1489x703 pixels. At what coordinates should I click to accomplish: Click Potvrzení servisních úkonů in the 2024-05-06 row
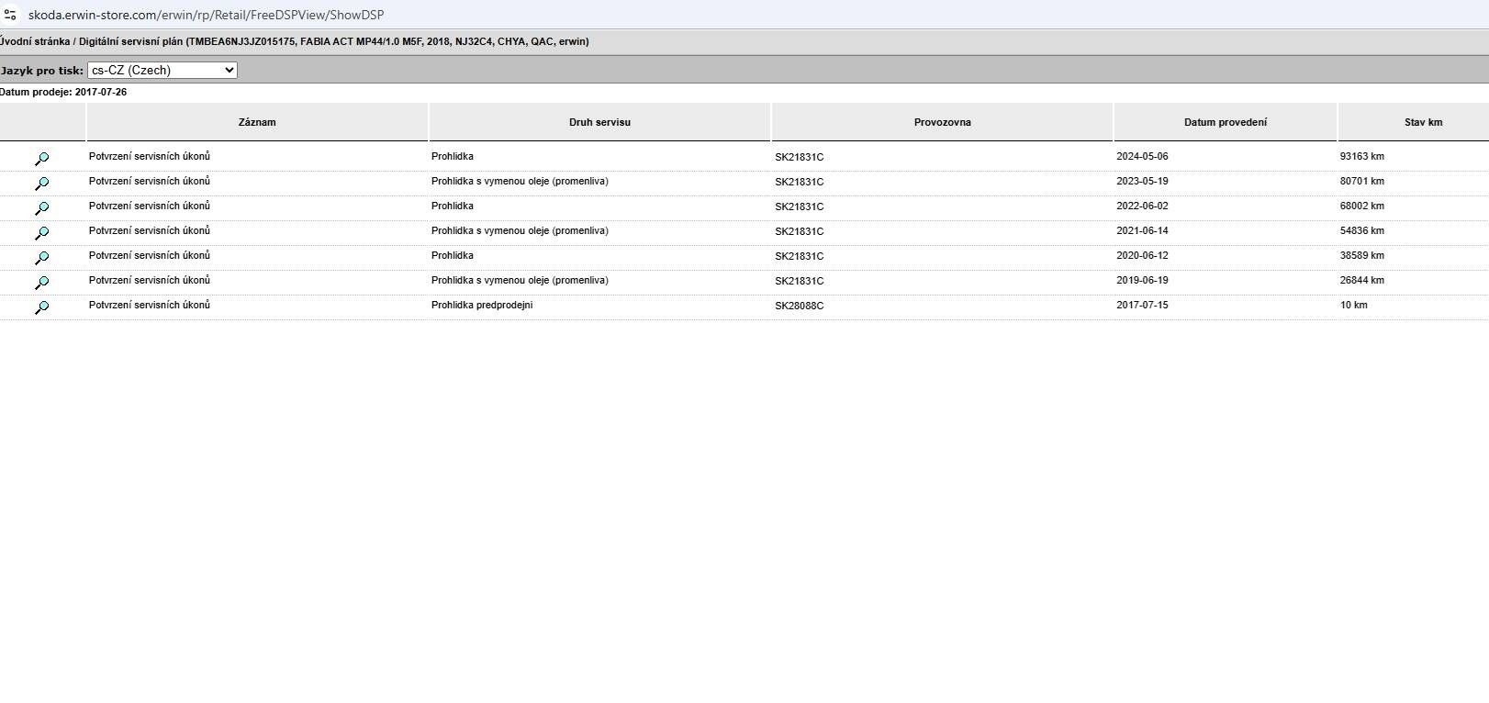pyautogui.click(x=150, y=156)
